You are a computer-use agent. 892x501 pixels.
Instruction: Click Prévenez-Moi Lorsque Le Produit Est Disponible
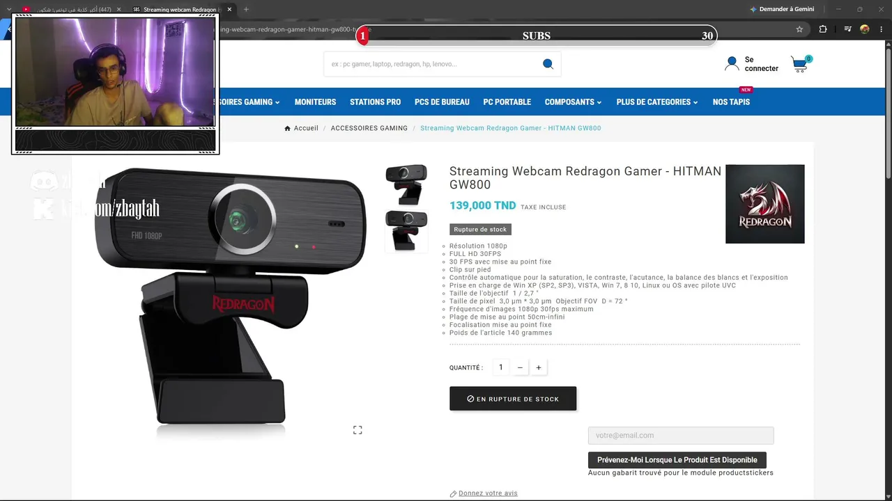[677, 460]
